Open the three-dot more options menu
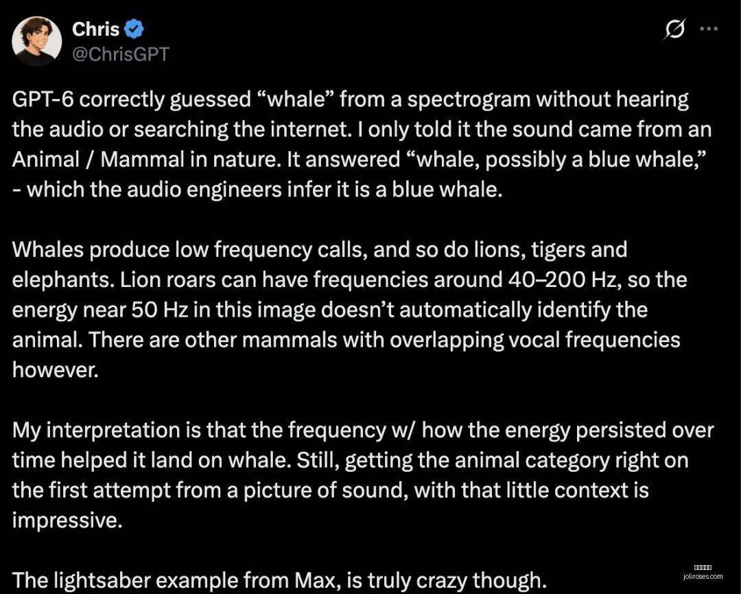The width and height of the screenshot is (741, 594). coord(709,29)
